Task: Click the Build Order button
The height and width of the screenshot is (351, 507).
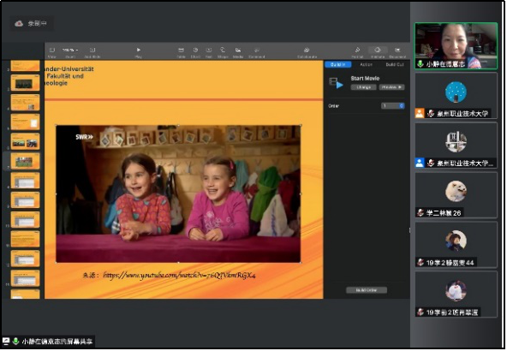Action: point(367,290)
